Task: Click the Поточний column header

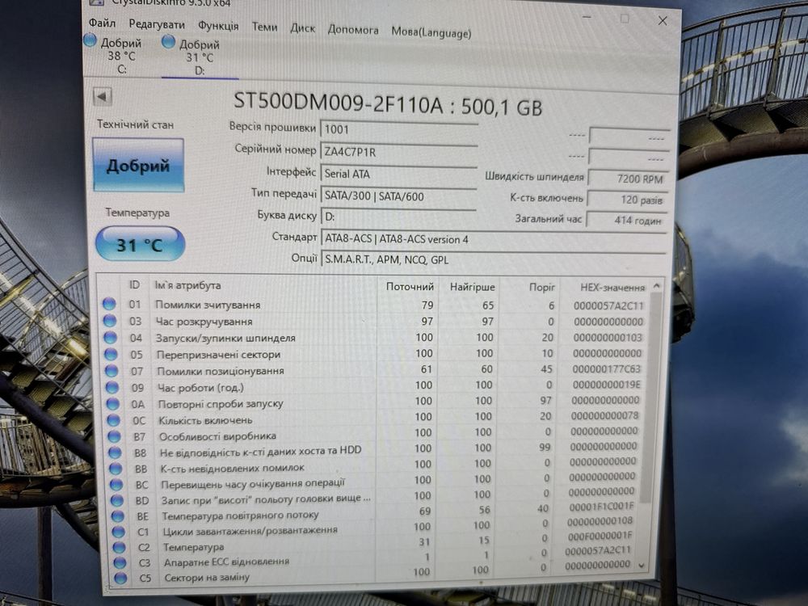Action: point(410,287)
